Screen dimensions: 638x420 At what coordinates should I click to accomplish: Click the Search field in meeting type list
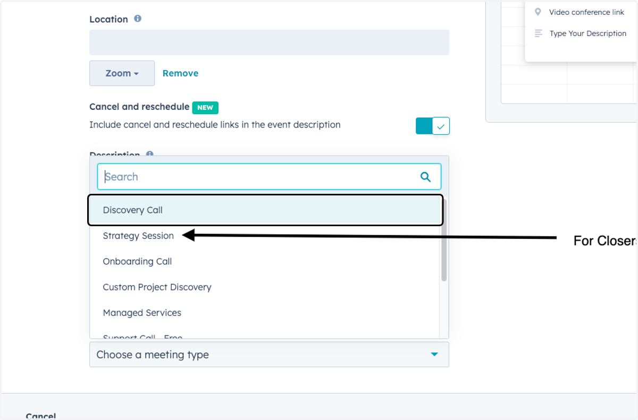pyautogui.click(x=269, y=177)
